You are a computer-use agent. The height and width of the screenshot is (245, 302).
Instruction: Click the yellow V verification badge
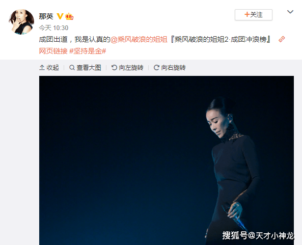tap(60, 16)
